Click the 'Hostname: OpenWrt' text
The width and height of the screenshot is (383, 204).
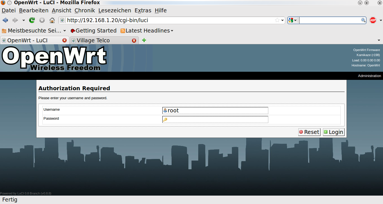click(x=366, y=65)
